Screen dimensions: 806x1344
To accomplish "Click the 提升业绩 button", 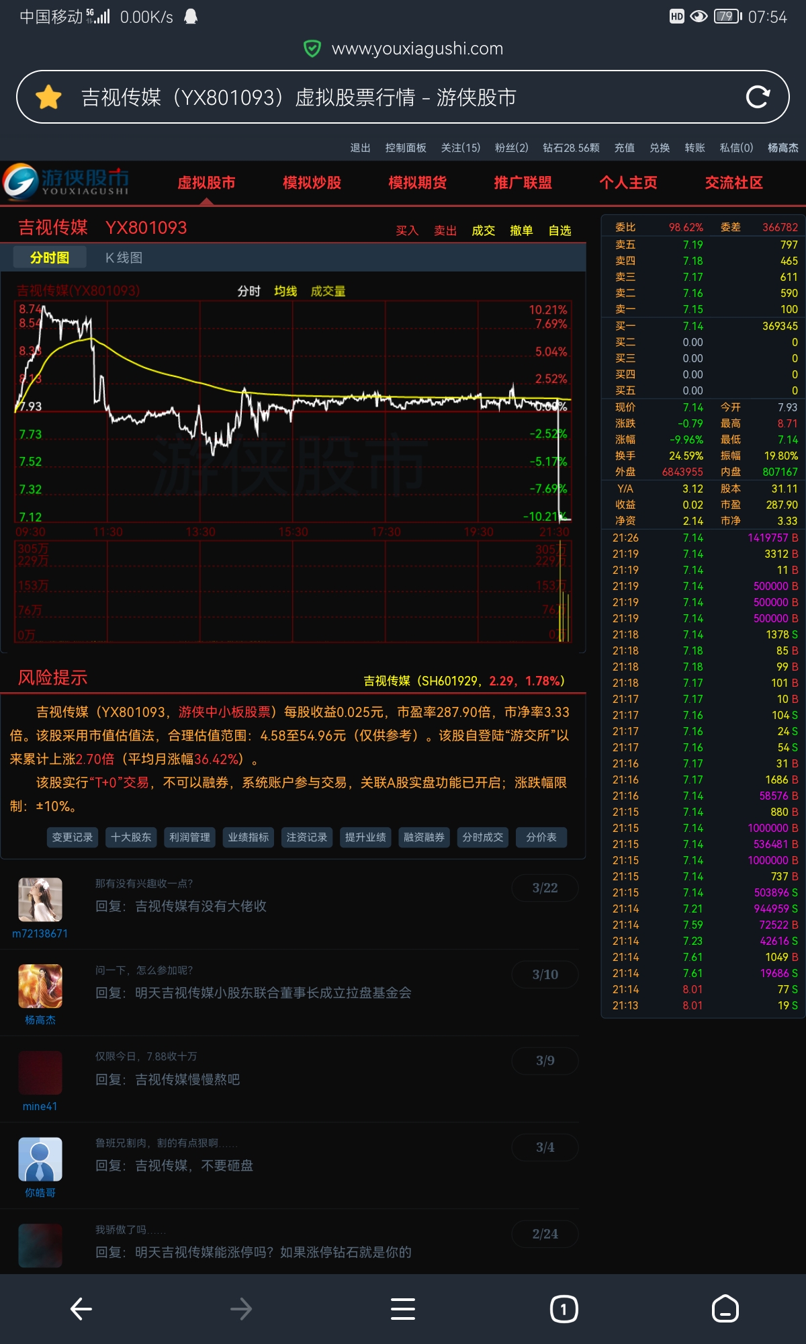I will coord(365,837).
